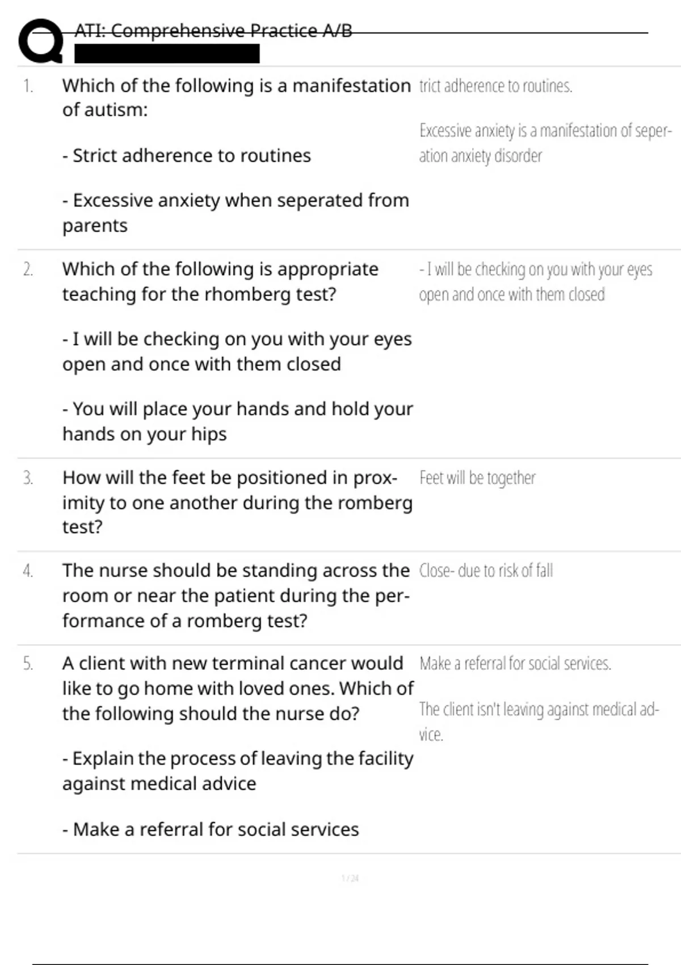Select question number 5 marker
681x965 pixels.
tap(28, 664)
